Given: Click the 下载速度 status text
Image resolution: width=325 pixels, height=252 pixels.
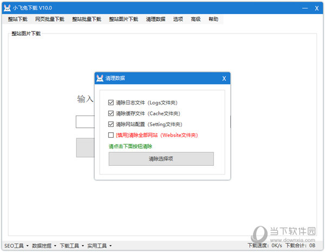Looking at the screenshot, I should click(x=265, y=245).
